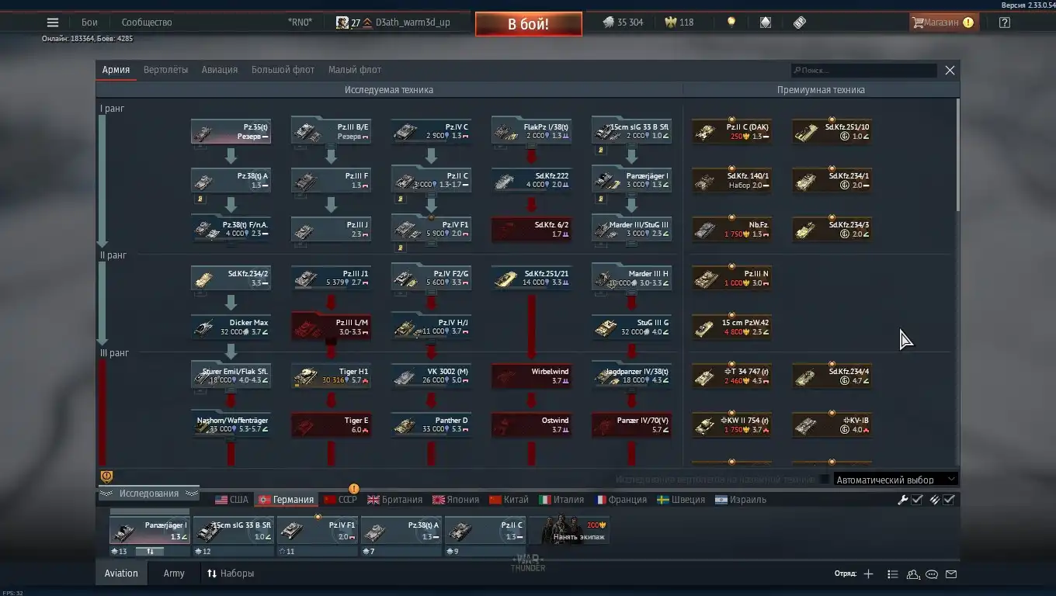Click the yellow alert badge on Магазин
1056x596 pixels.
pyautogui.click(x=968, y=23)
